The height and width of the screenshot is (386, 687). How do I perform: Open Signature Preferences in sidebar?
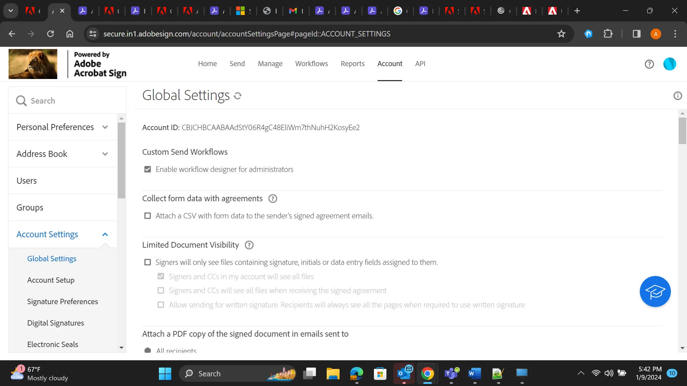click(63, 302)
